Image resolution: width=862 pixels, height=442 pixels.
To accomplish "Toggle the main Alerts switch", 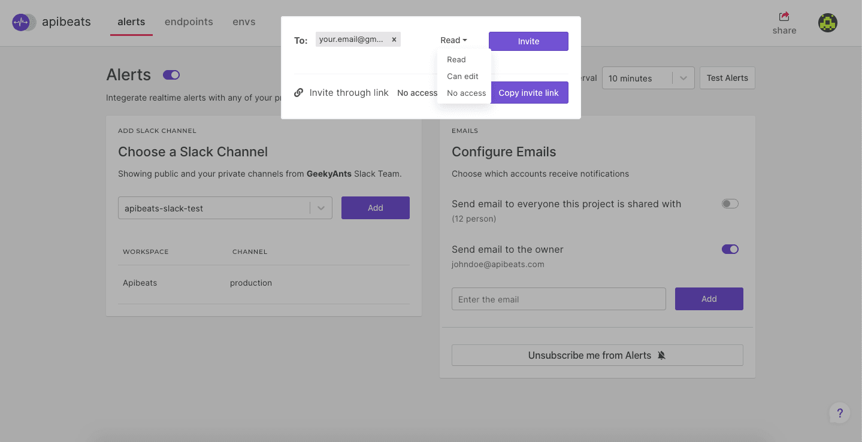I will 171,75.
